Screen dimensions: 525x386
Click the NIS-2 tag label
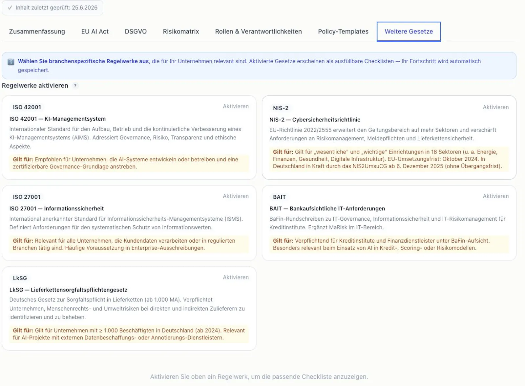tap(281, 108)
